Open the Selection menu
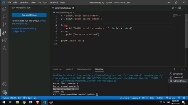This screenshot has width=188, height=105. tap(24, 3)
